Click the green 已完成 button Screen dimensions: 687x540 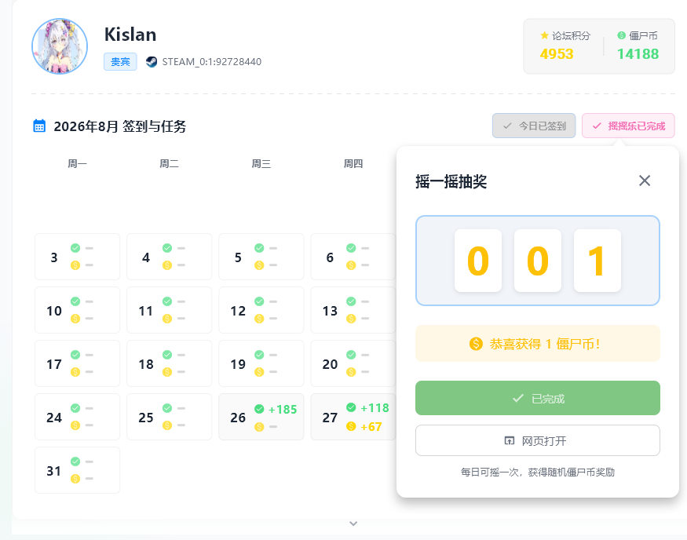tap(538, 398)
